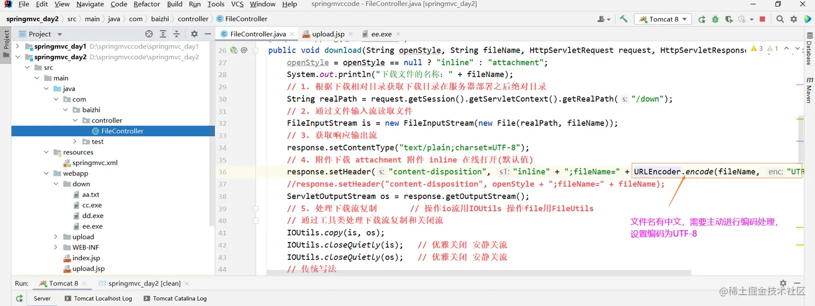
Task: Select the FileController.java editor tab
Action: [x=257, y=34]
